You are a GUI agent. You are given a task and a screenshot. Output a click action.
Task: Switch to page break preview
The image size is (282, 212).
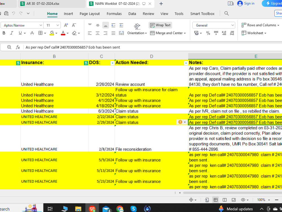tap(224, 200)
